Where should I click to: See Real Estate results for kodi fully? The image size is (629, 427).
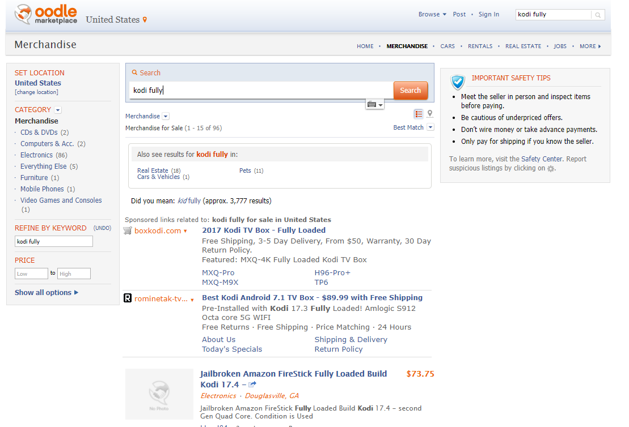coord(153,170)
